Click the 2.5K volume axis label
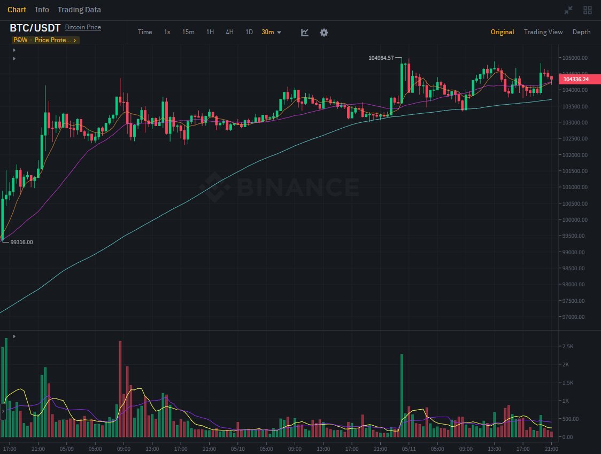Viewport: 601px width, 454px height. 568,347
